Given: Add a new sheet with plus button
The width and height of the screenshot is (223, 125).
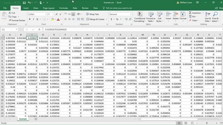Looking at the screenshot, I should (x=36, y=119).
